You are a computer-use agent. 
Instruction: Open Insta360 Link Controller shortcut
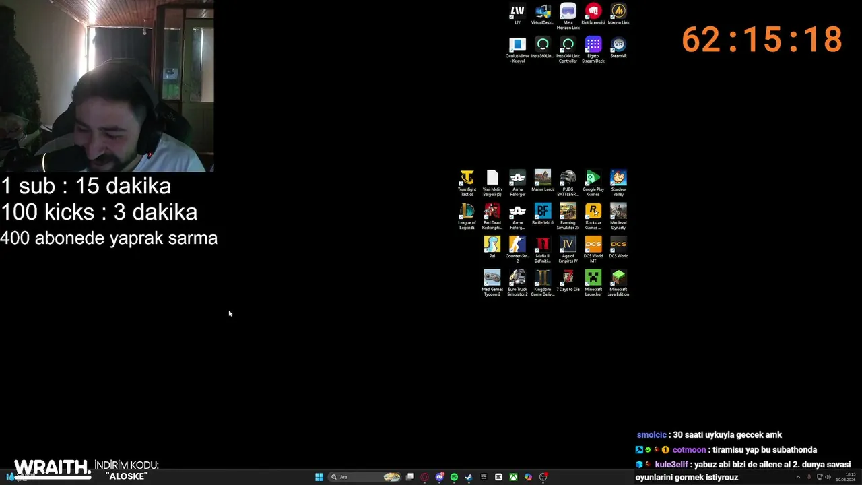point(568,50)
